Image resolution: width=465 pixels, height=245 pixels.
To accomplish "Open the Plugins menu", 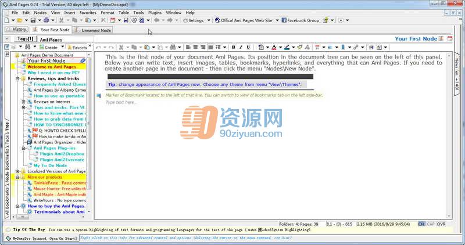I will click(x=155, y=13).
